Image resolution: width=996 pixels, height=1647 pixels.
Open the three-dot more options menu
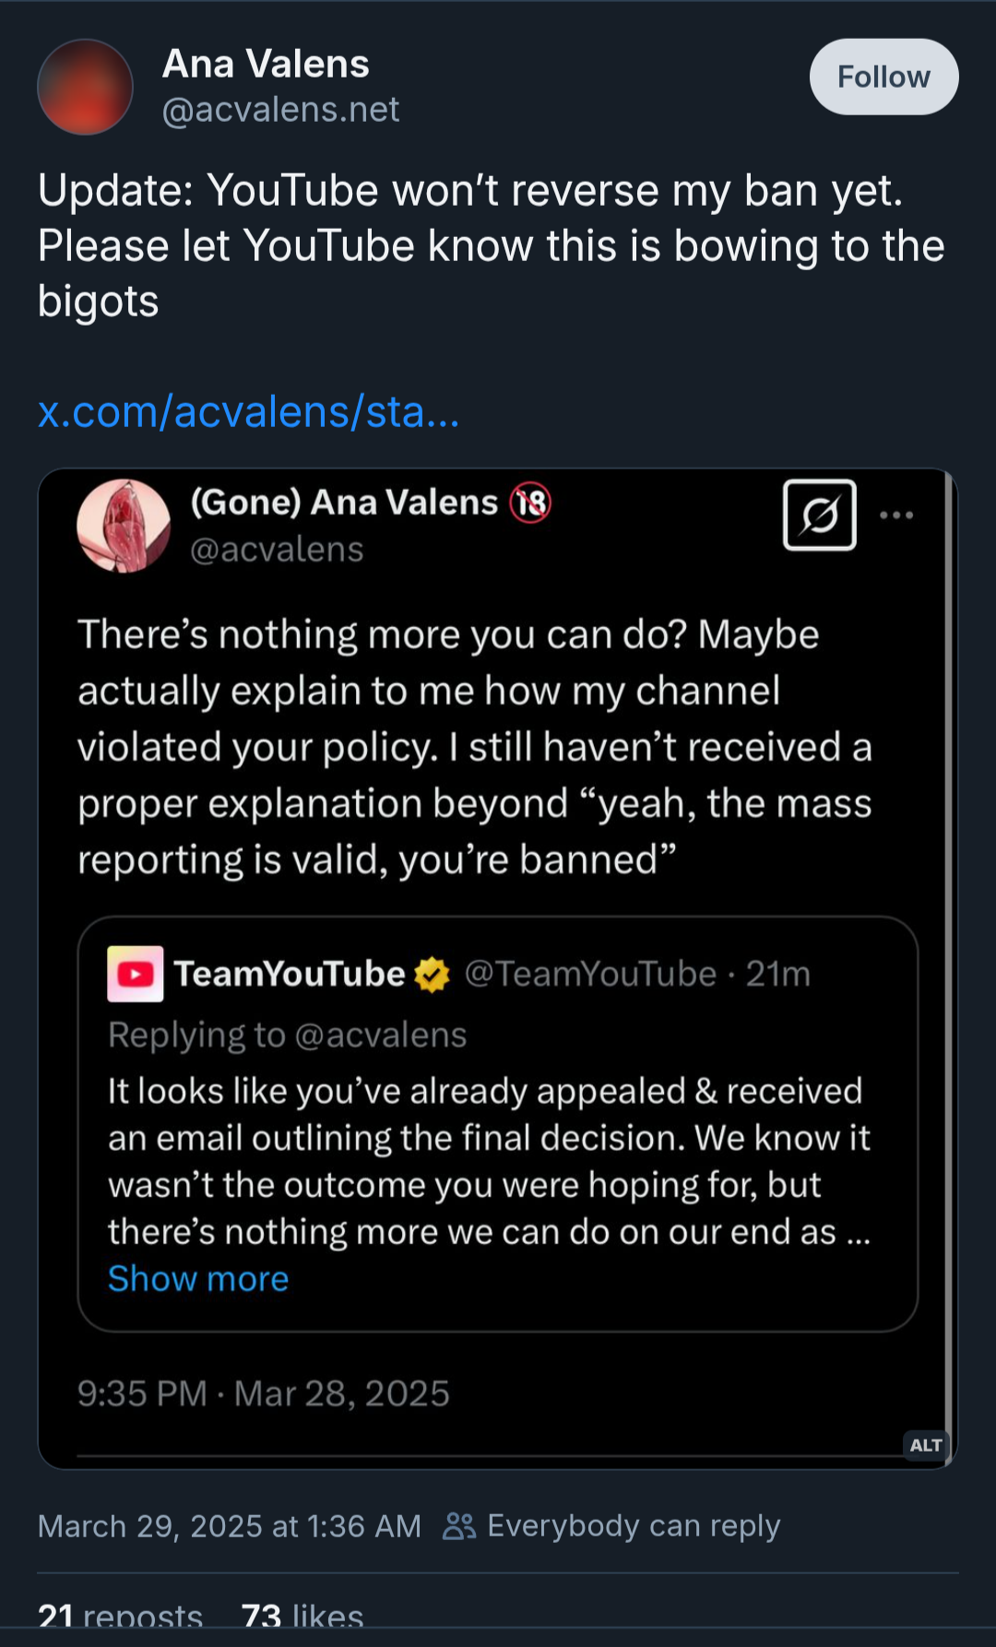[895, 515]
